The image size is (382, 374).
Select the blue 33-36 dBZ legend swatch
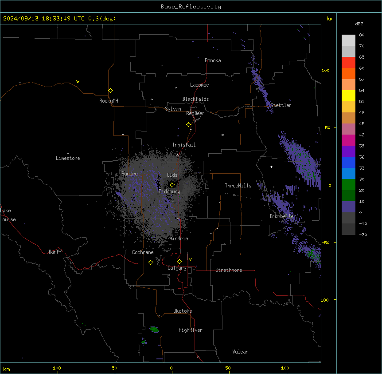click(348, 162)
